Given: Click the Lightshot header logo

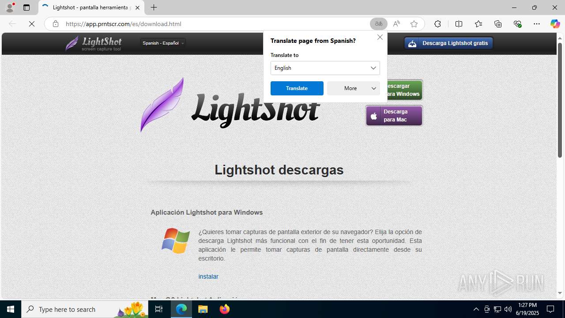Looking at the screenshot, I should (x=94, y=43).
